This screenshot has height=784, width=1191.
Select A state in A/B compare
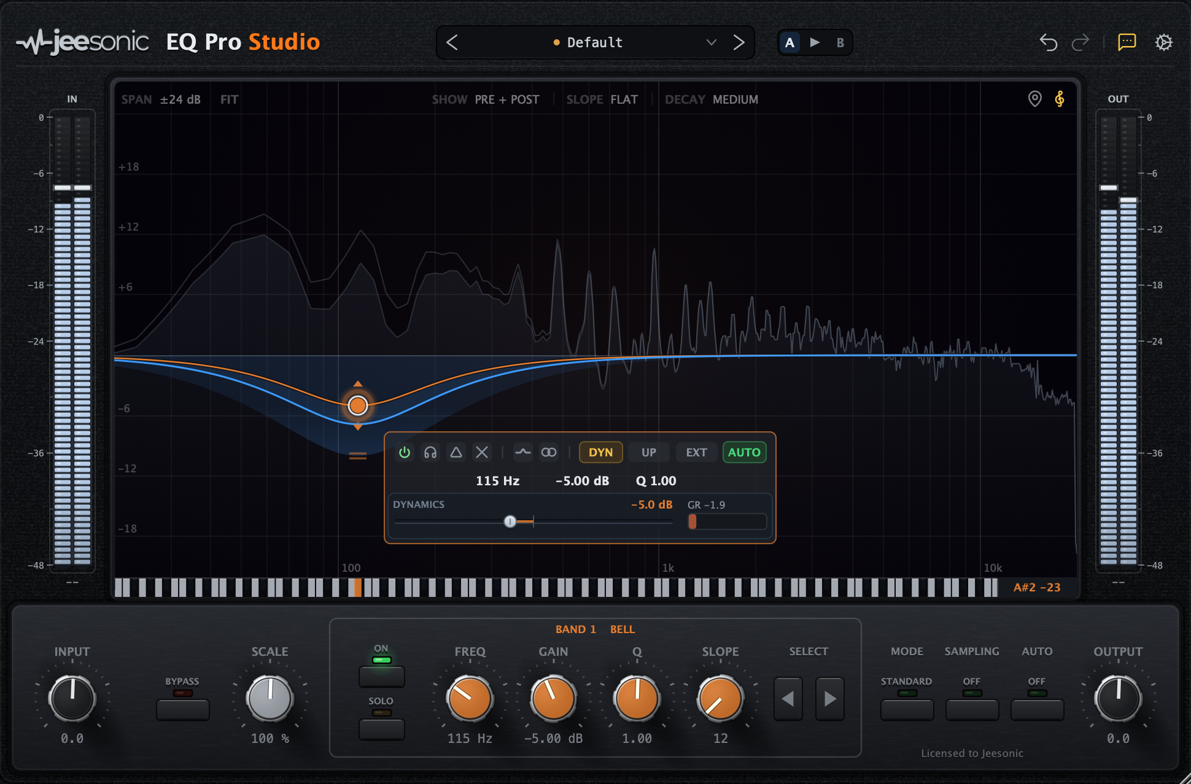[789, 42]
